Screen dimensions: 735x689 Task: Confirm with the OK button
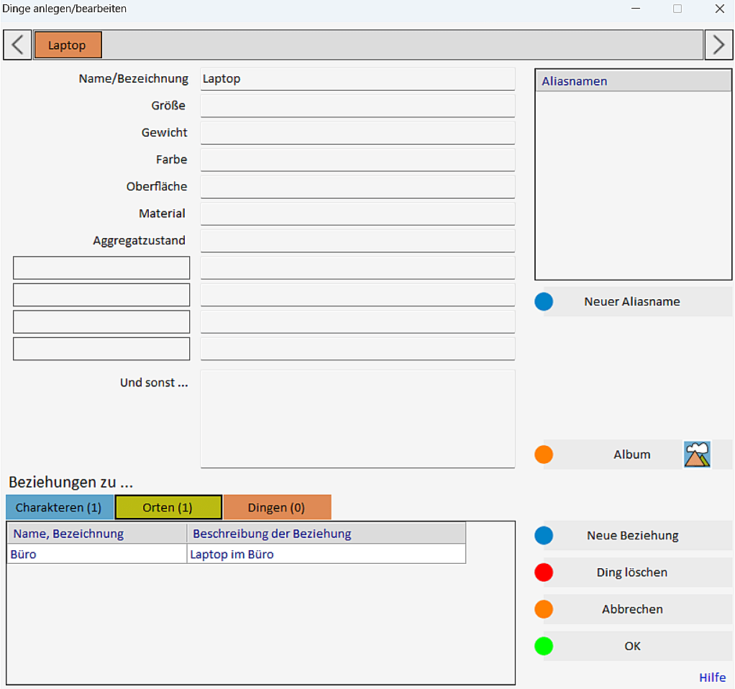click(x=633, y=646)
